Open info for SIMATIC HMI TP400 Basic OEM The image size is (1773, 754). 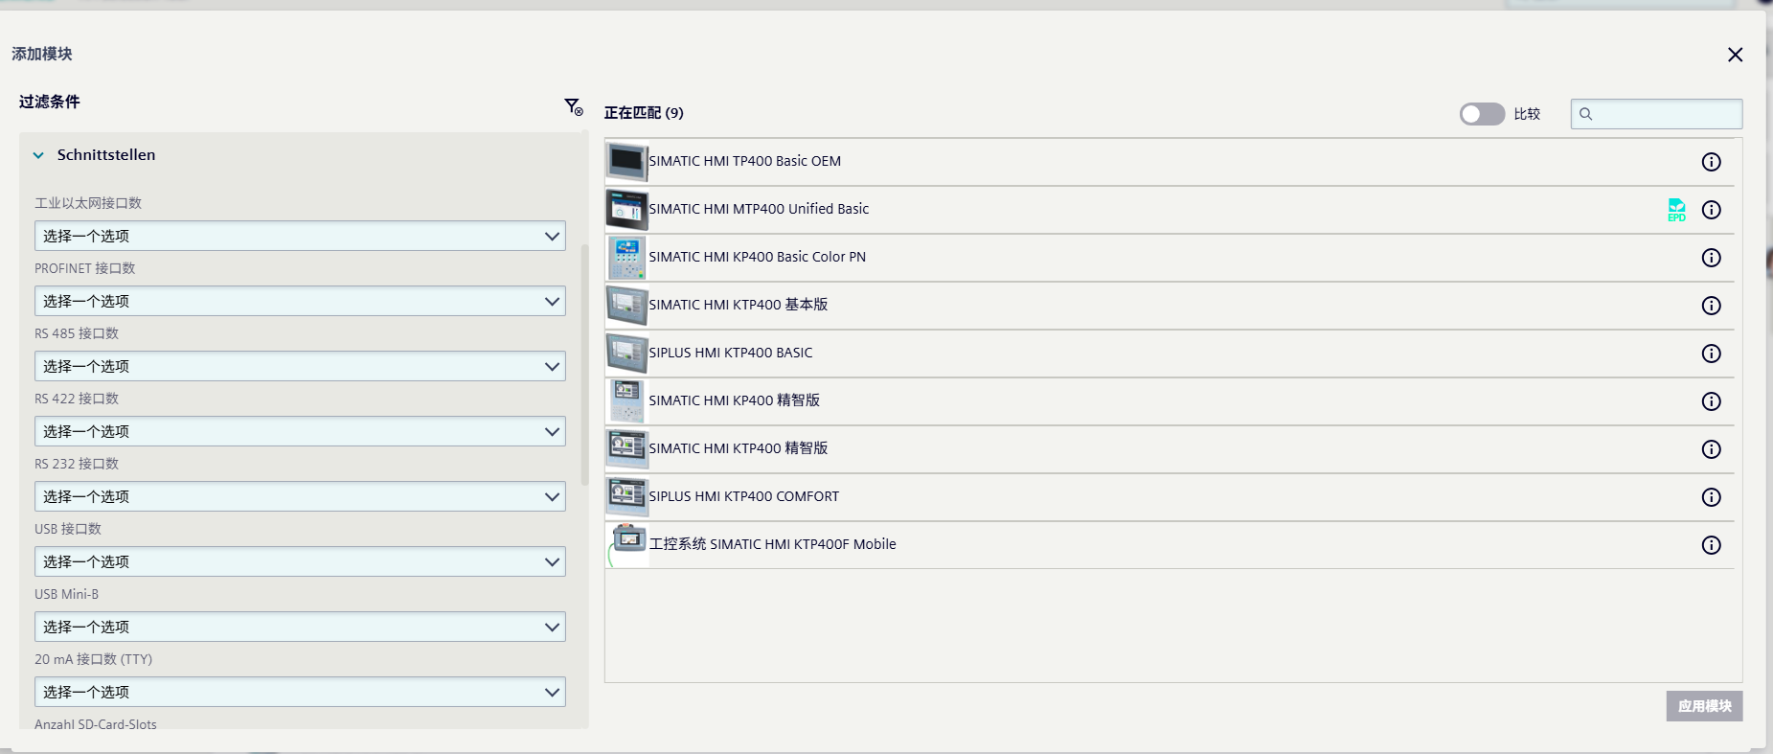[1711, 162]
